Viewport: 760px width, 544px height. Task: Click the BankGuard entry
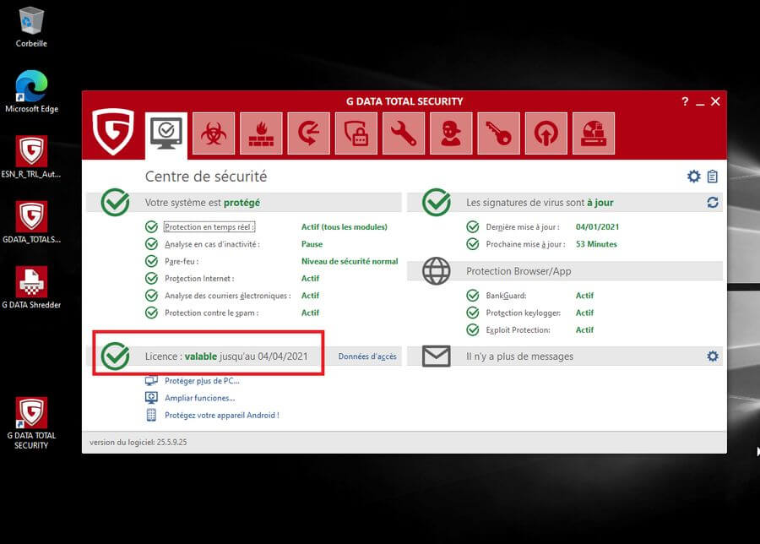pyautogui.click(x=506, y=296)
